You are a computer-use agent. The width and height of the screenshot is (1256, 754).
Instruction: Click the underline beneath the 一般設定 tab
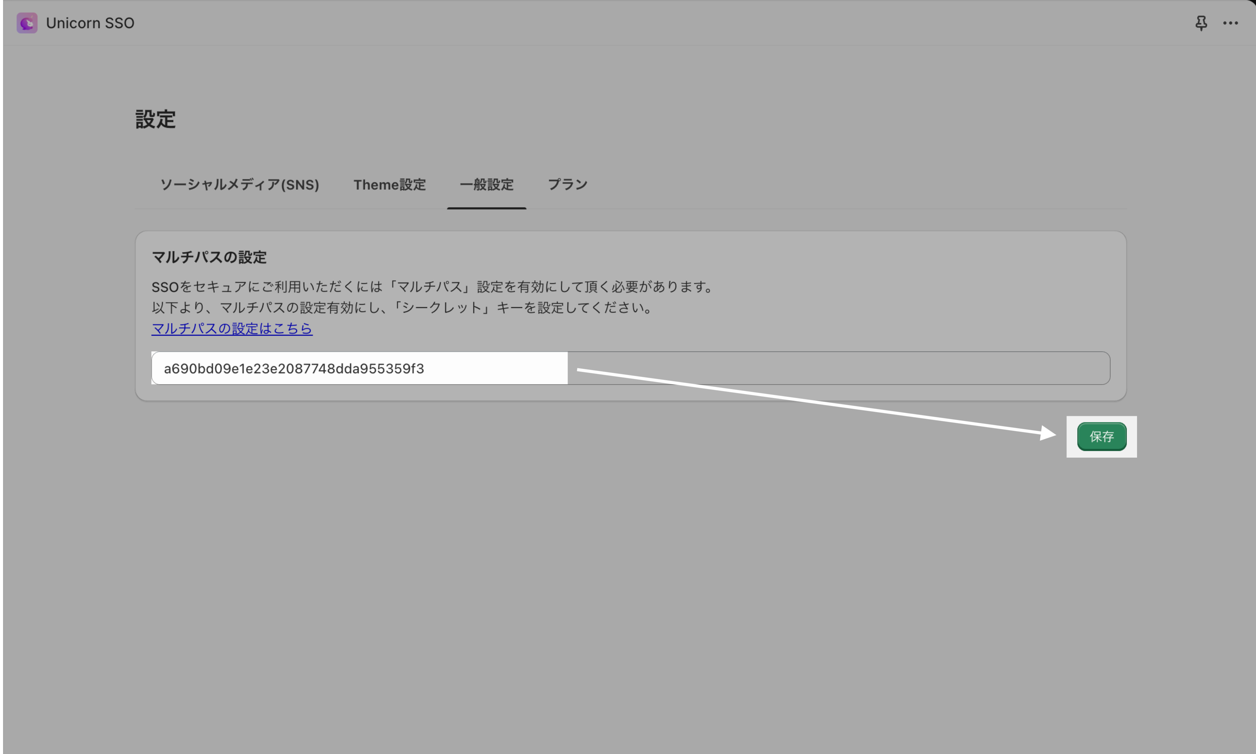pyautogui.click(x=486, y=208)
